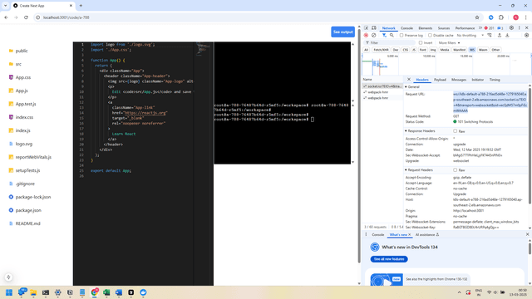
Task: Open the drawer three-dot menu beside Console
Action: (366, 234)
